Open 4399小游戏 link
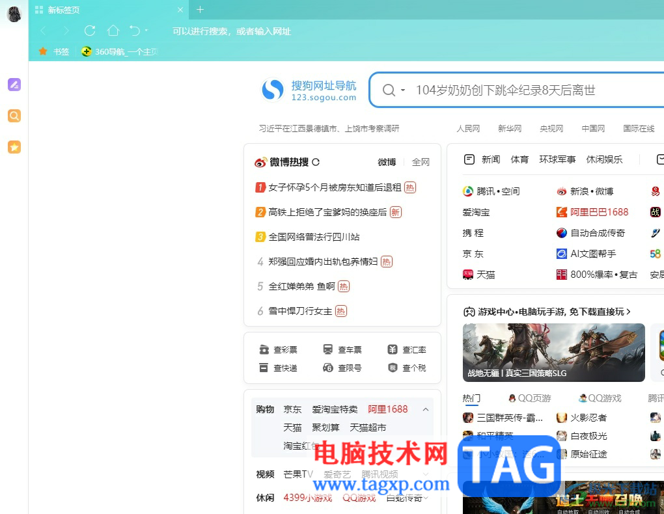Image resolution: width=664 pixels, height=514 pixels. point(308,498)
